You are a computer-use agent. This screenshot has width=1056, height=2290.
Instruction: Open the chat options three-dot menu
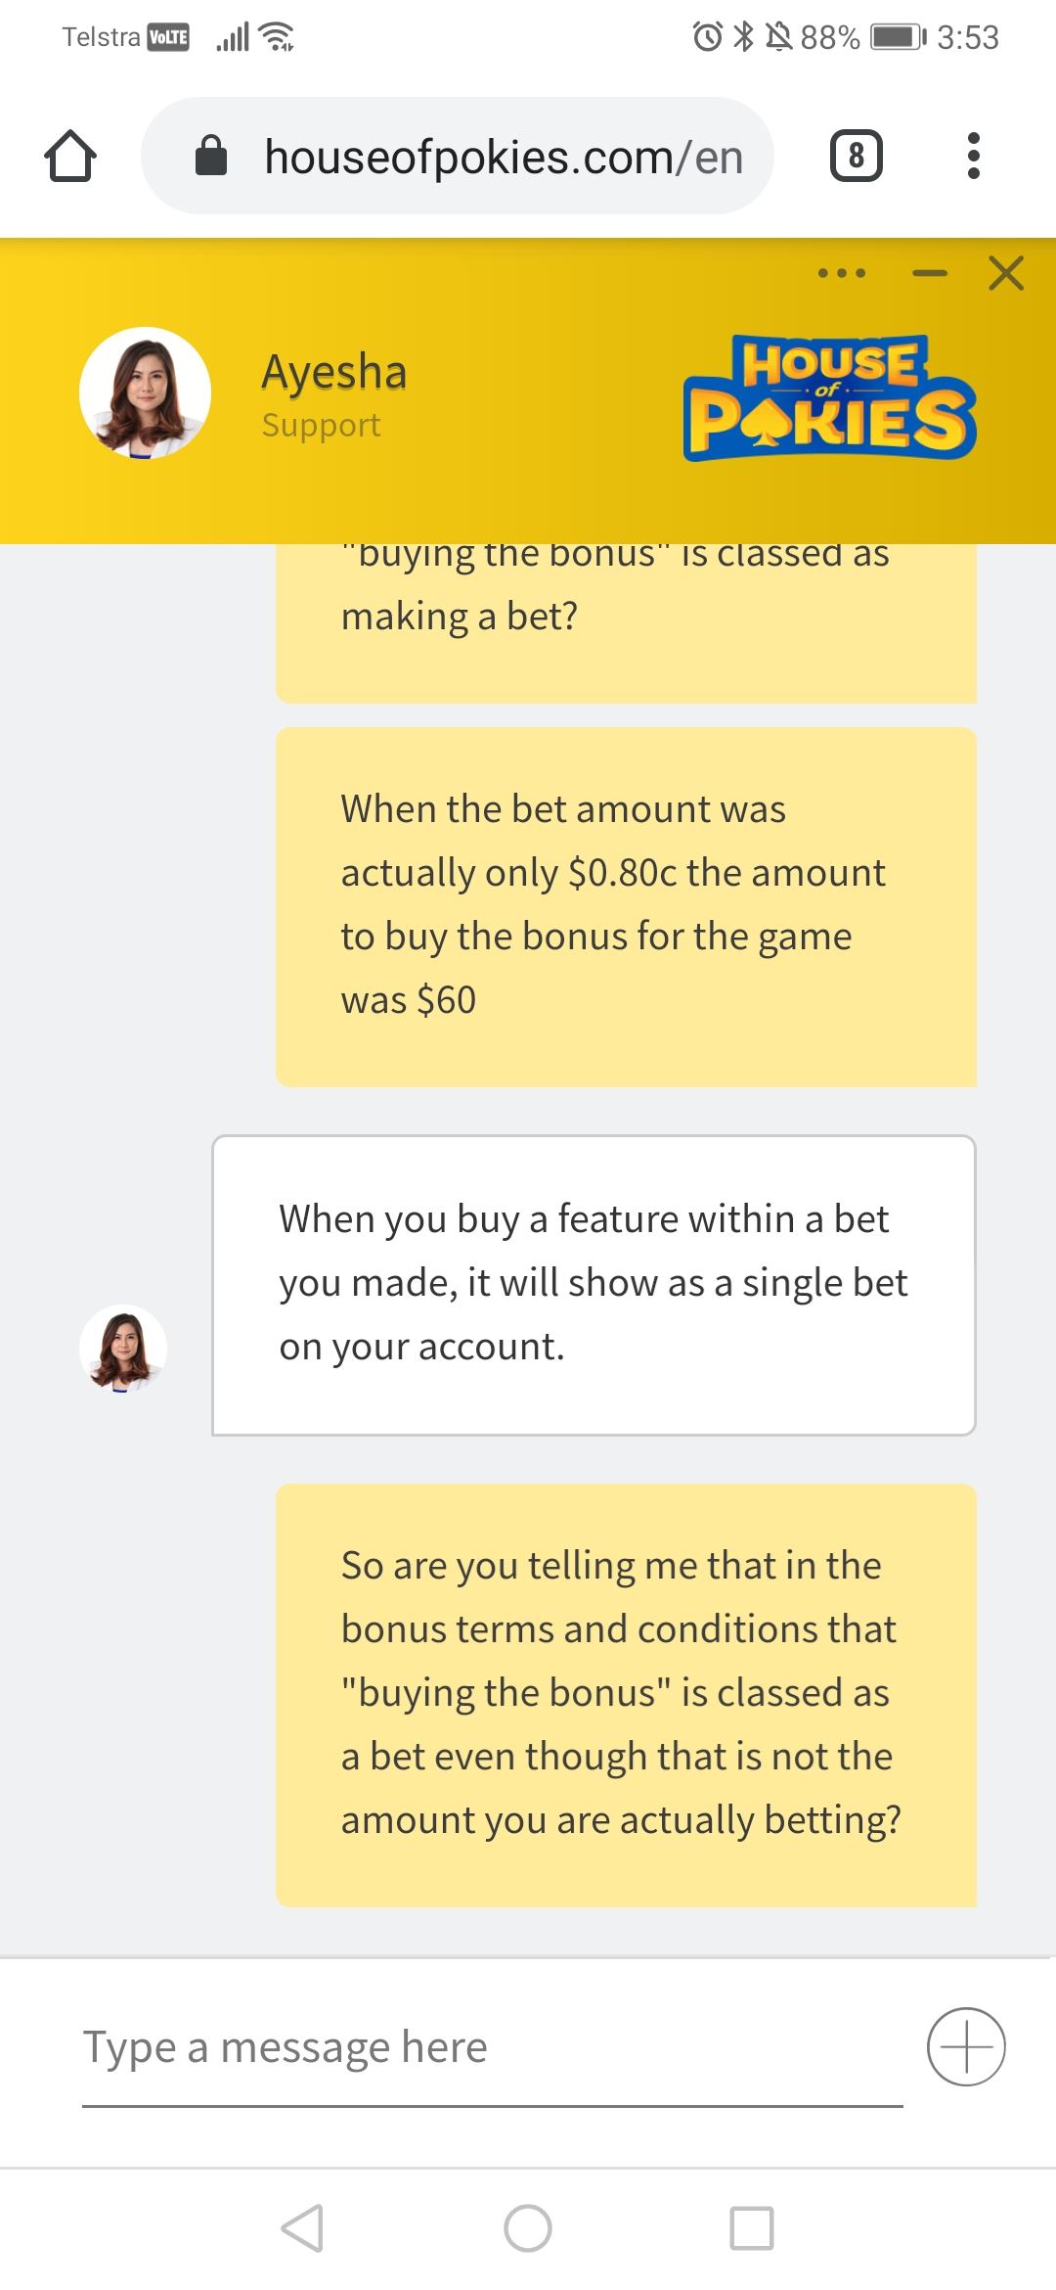842,273
